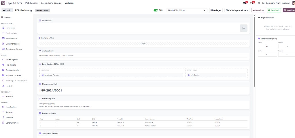Viewport: 295px width, 138px height.
Task: Select the Info-Tabelle item in right column
Action: tap(216, 75)
